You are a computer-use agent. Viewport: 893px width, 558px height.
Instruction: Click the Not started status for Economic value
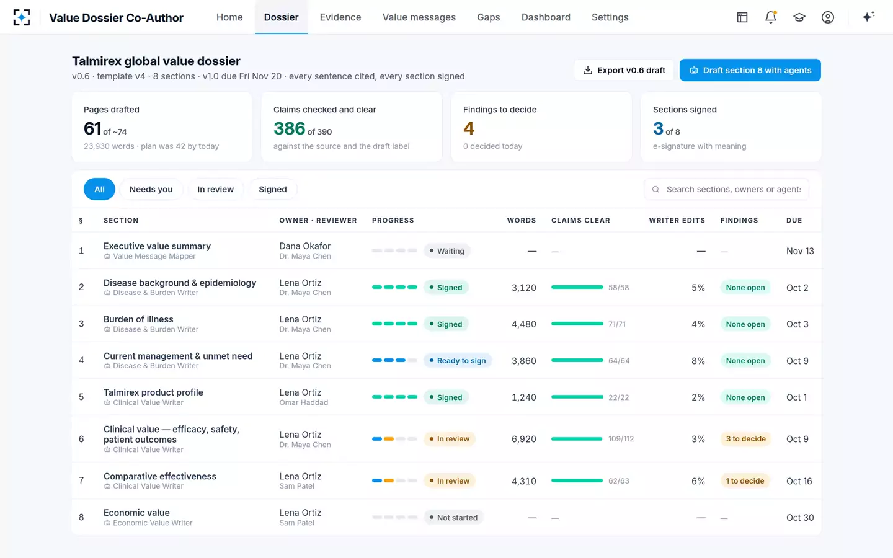453,518
